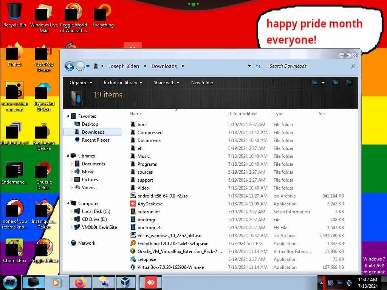Image resolution: width=387 pixels, height=290 pixels.
Task: Select VirtualBox-7.0.20-163906-Win.exe icon
Action: pyautogui.click(x=133, y=267)
